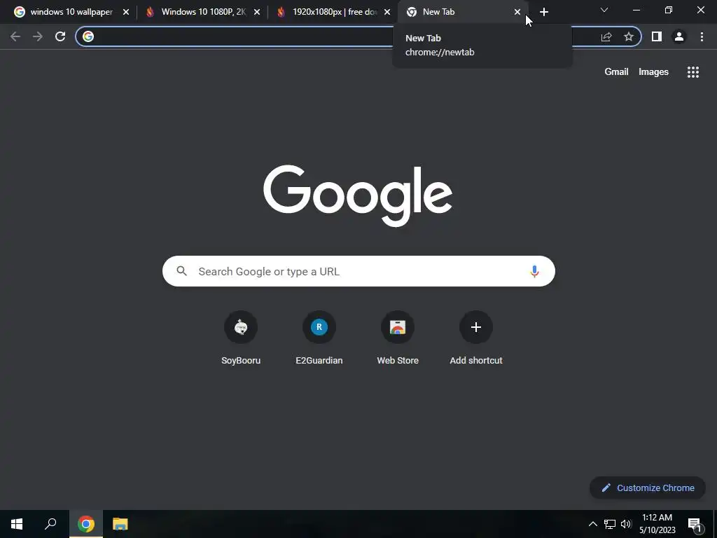Viewport: 717px width, 538px height.
Task: Click Customize Chrome button
Action: 648,488
